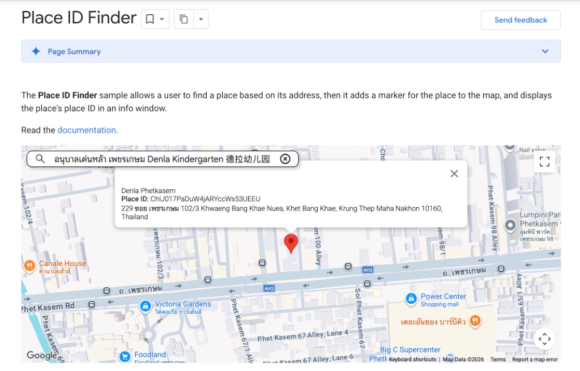The width and height of the screenshot is (580, 371).
Task: Click the AH2 badge on the eastbound lane
Action: click(368, 270)
